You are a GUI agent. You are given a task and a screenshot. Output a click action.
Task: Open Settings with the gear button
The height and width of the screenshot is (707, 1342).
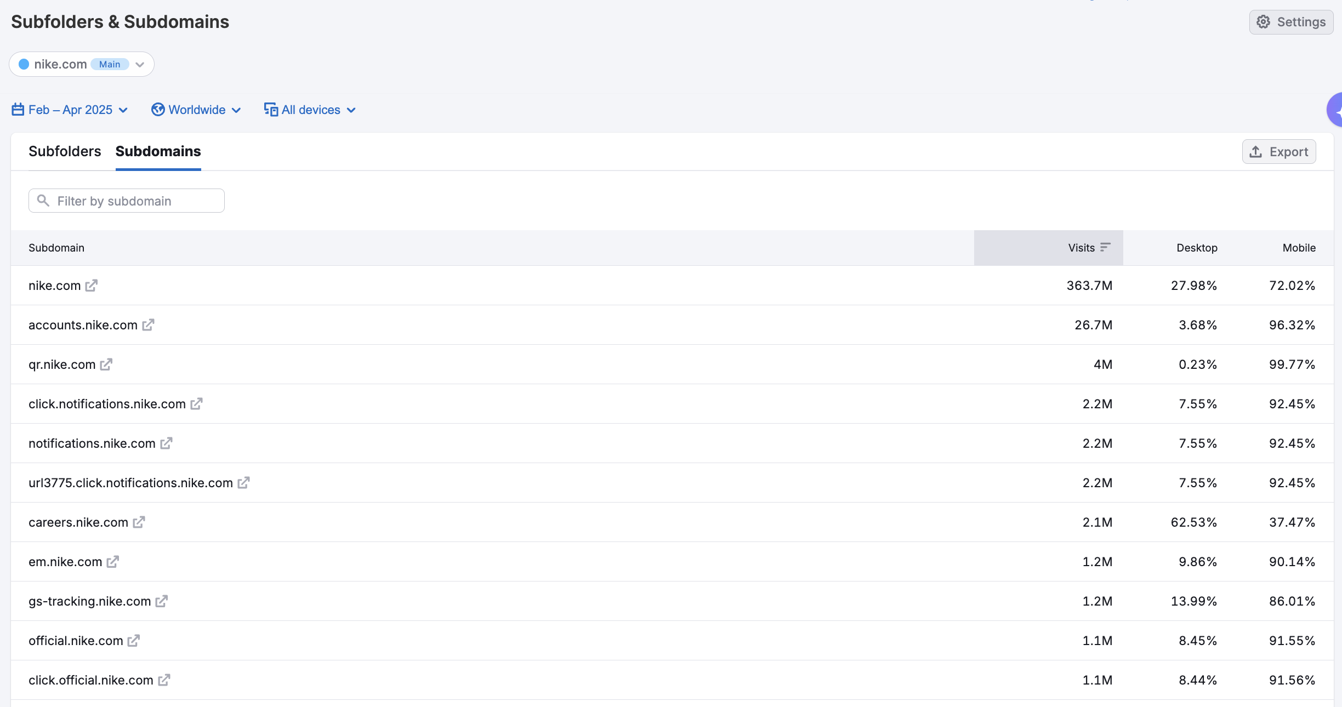(x=1291, y=22)
